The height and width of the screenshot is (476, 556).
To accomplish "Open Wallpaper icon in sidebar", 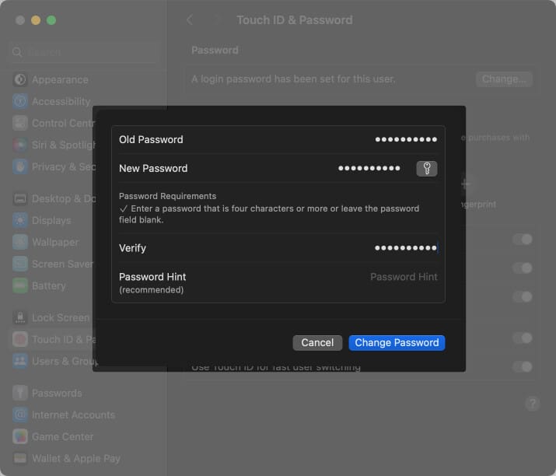I will 20,242.
